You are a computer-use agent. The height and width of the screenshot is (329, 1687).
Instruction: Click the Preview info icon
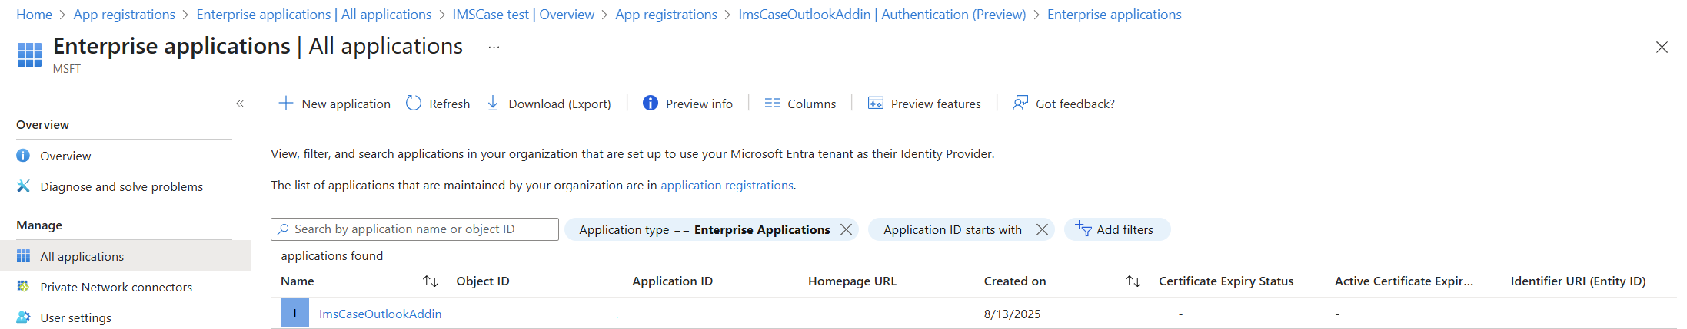(x=651, y=103)
